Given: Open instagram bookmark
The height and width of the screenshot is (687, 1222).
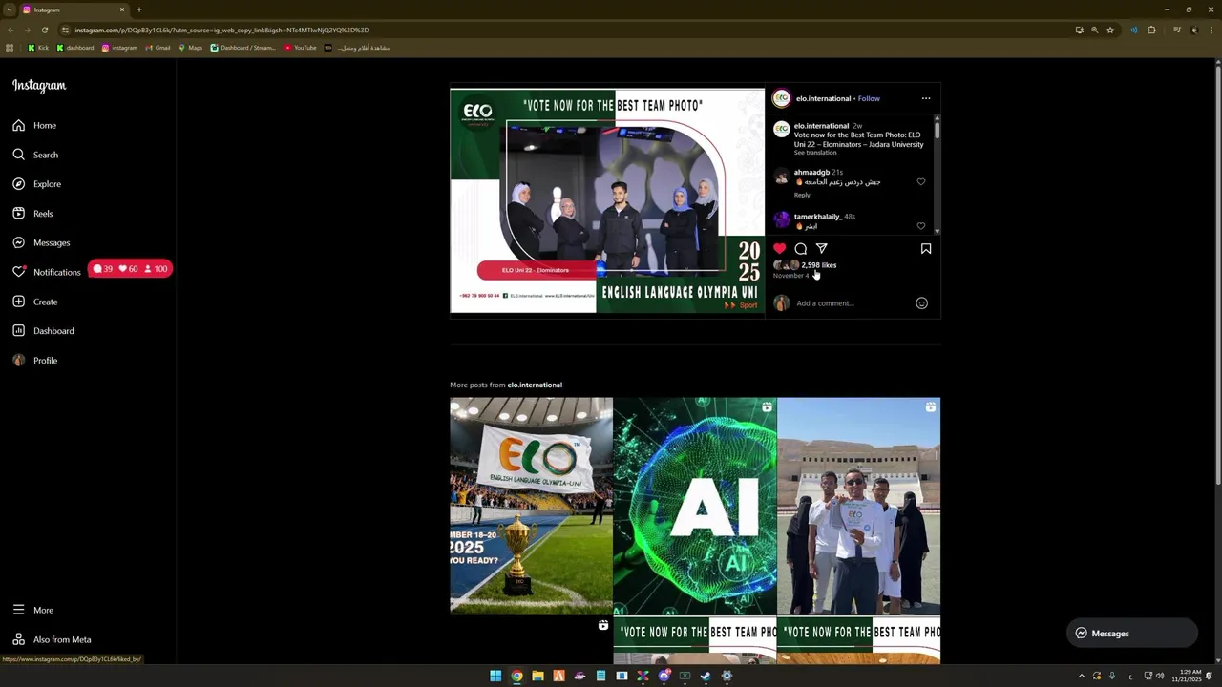Looking at the screenshot, I should [x=119, y=48].
